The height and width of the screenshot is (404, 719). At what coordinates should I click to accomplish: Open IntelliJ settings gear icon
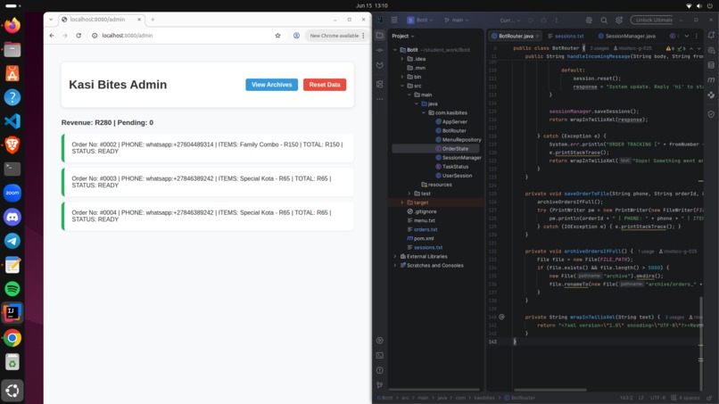619,21
